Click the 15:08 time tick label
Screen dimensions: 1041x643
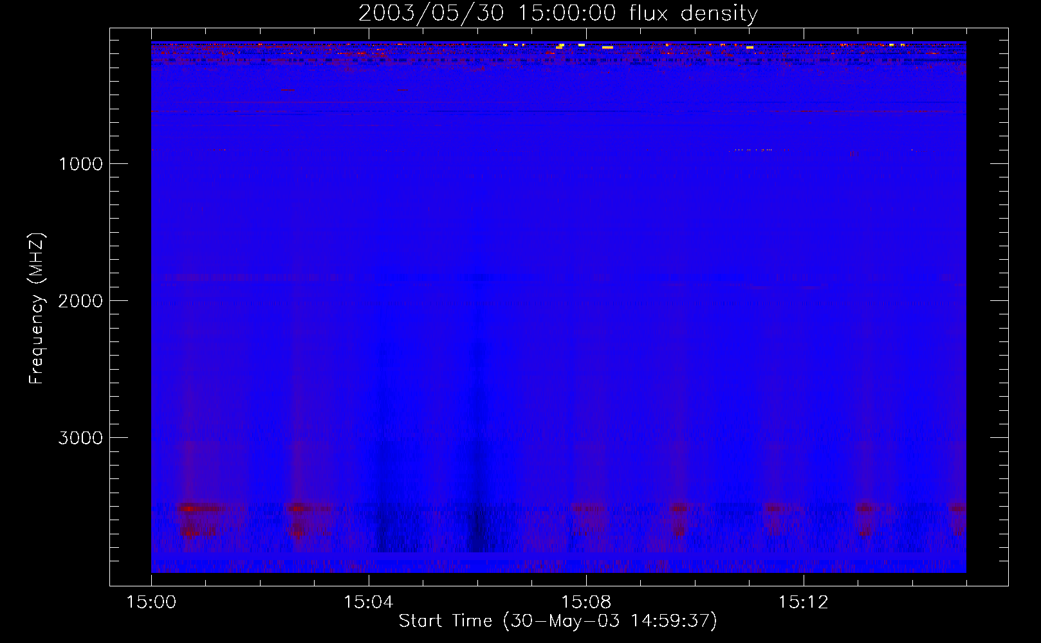[x=585, y=602]
